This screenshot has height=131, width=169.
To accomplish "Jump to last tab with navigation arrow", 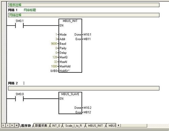I will [x=17, y=125].
